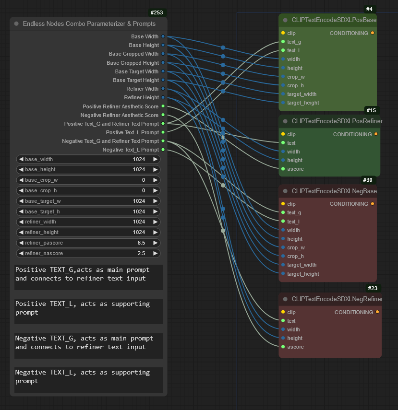Collapse the Endless Nodes Combo Parameterizer node
Image resolution: width=398 pixels, height=410 pixels.
coord(17,23)
